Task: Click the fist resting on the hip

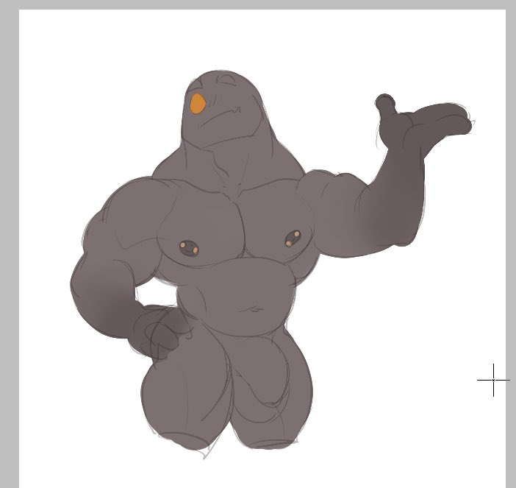Action: [x=159, y=331]
